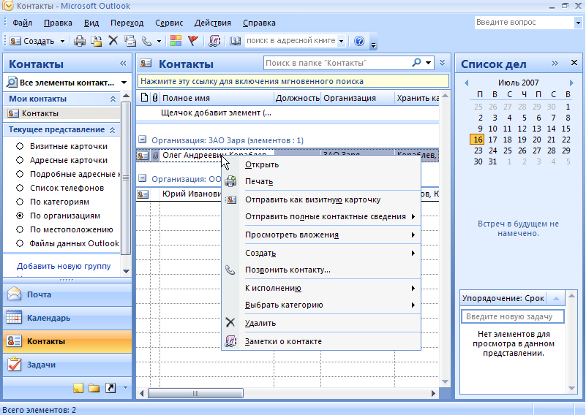The width and height of the screenshot is (586, 415).
Task: Select the Contacts pane button
Action: tap(67, 341)
